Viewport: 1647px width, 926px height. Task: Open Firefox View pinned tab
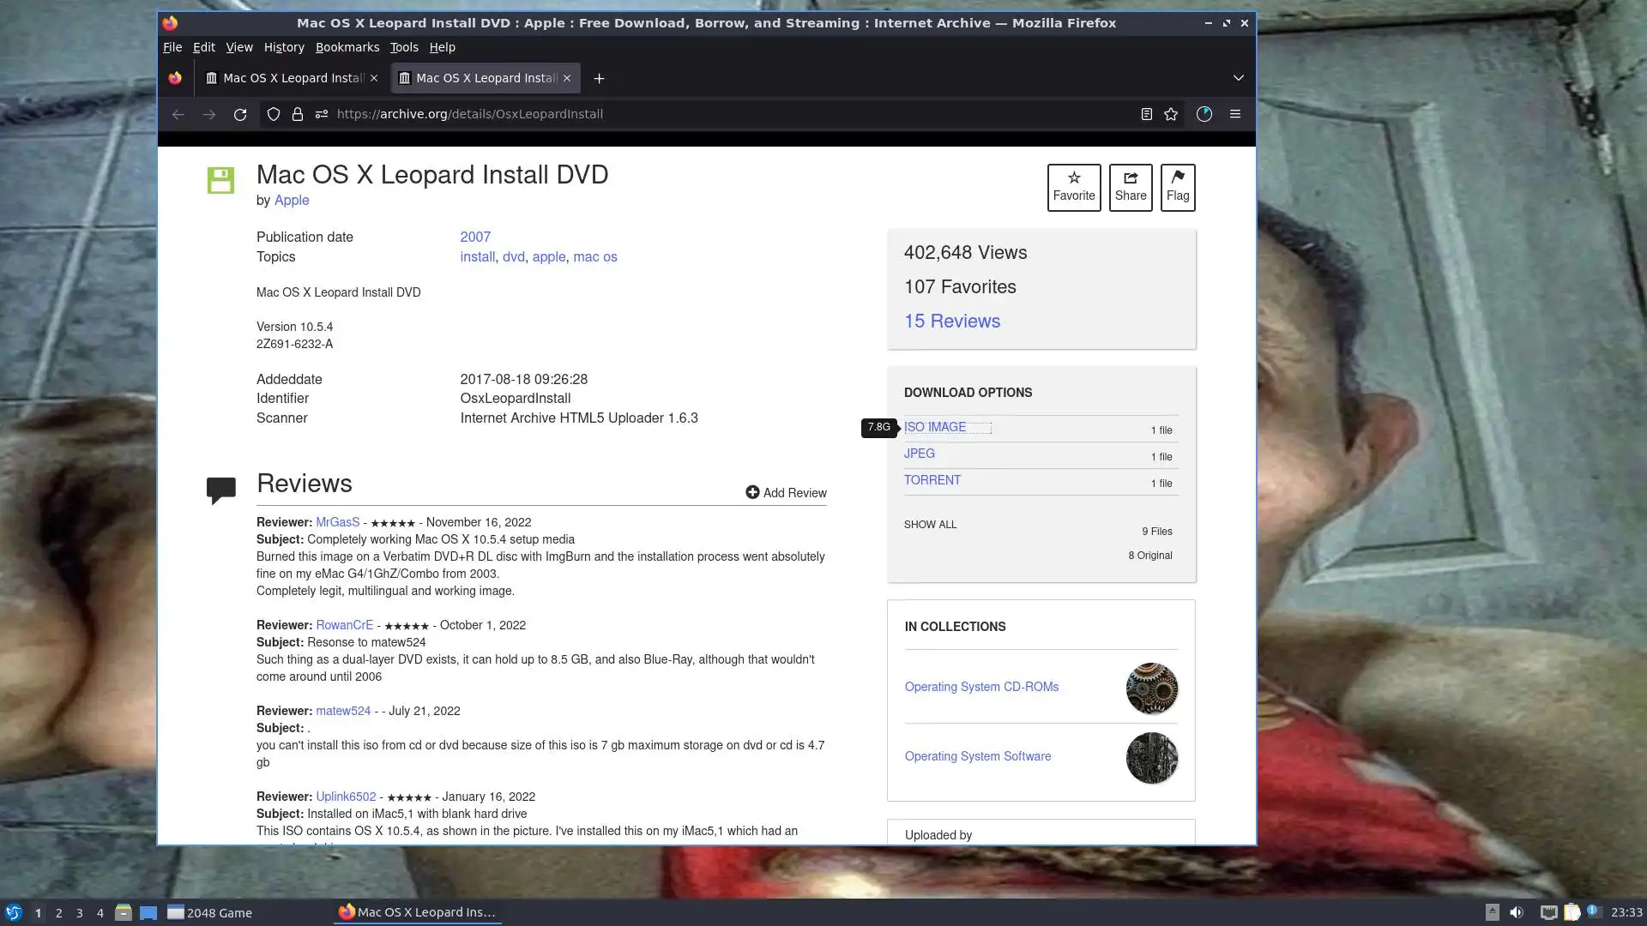[175, 78]
